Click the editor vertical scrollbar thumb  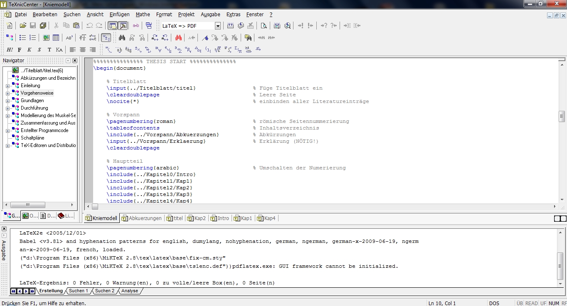click(562, 116)
